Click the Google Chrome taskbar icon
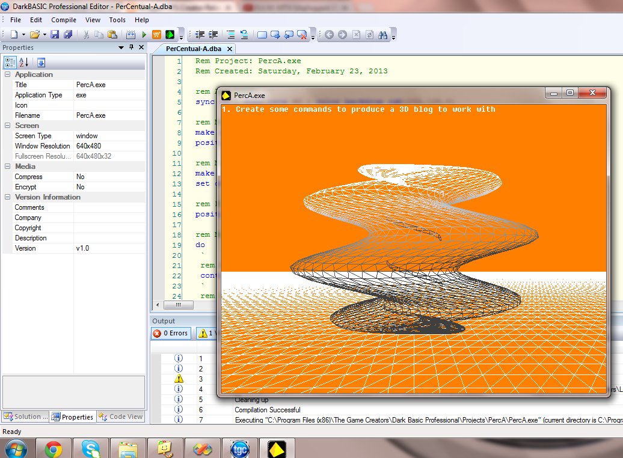Screen dimensions: 623x458 [54, 449]
